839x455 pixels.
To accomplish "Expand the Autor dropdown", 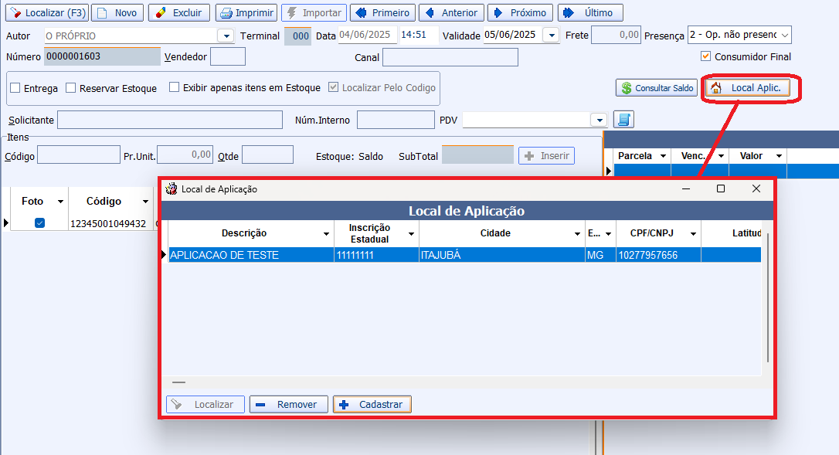I will coord(226,36).
